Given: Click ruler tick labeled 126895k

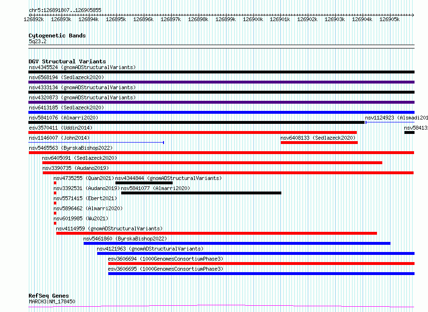Looking at the screenshot, I should pyautogui.click(x=116, y=19).
